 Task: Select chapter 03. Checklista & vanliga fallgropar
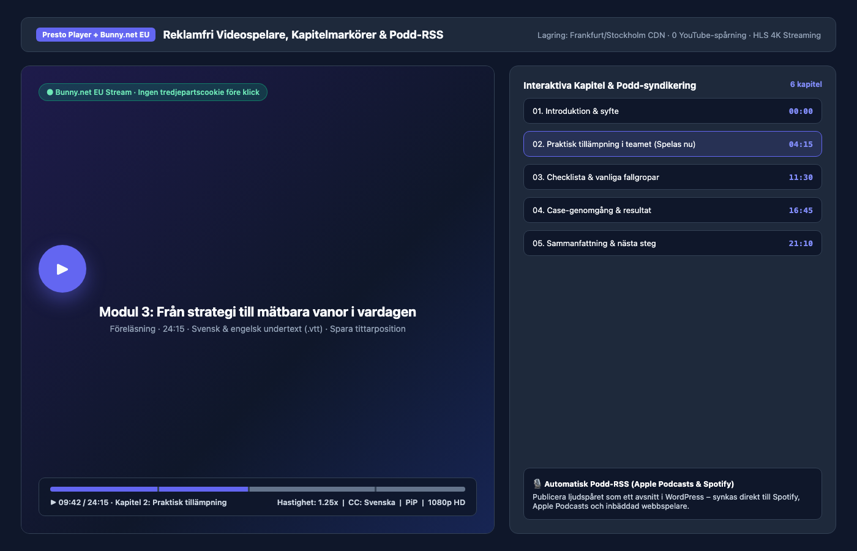[x=672, y=178]
